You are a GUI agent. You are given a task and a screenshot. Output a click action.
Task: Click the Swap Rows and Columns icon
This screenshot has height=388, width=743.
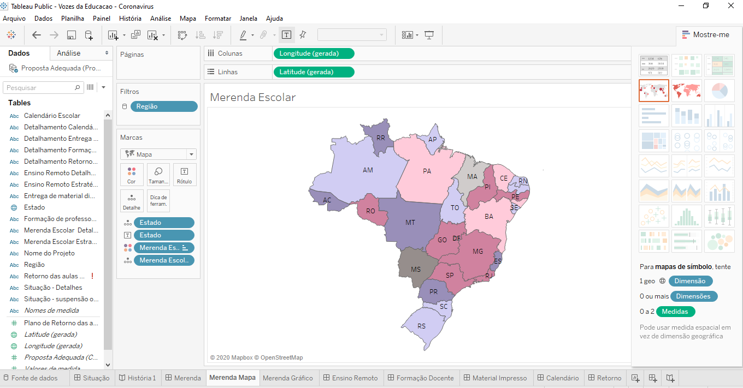click(x=182, y=34)
